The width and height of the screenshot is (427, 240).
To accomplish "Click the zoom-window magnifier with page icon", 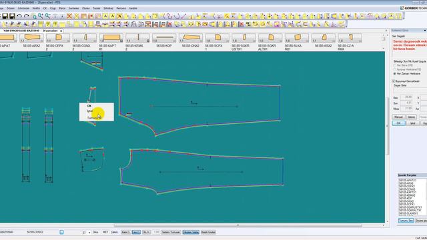I will 34,16.
